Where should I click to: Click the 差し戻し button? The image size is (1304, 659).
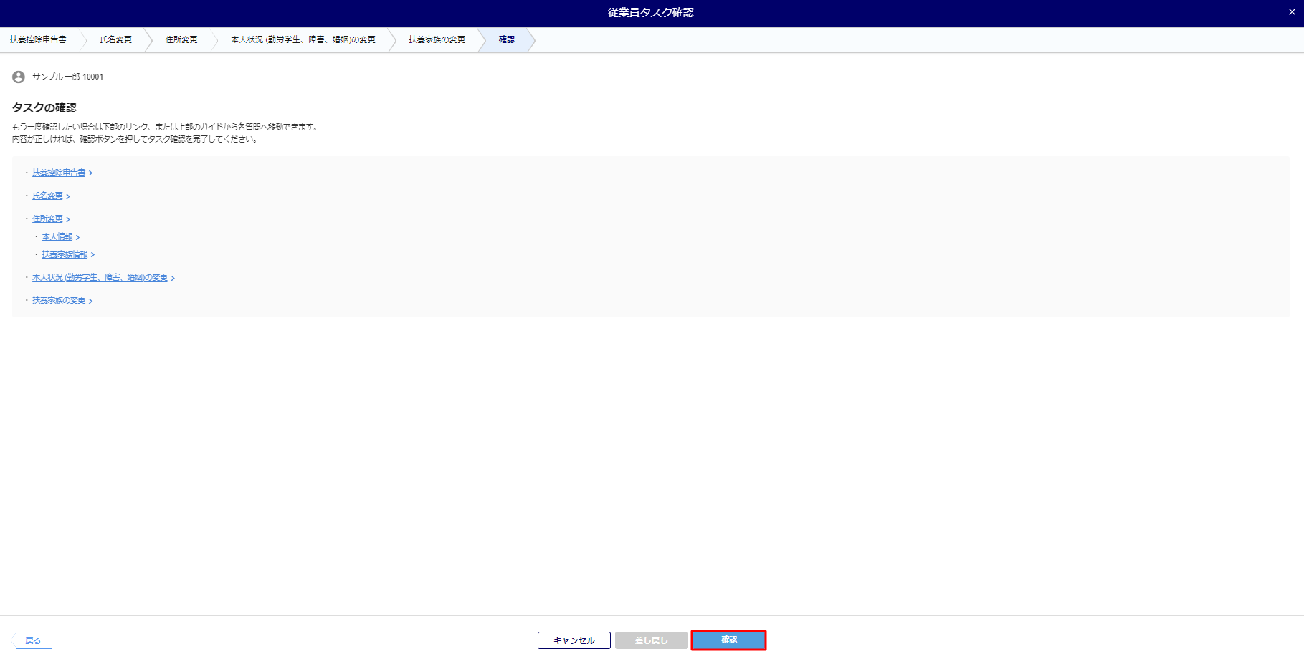click(651, 640)
